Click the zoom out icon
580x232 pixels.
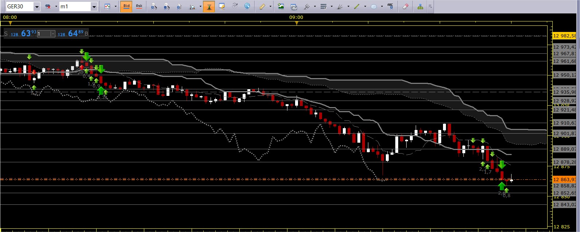(x=166, y=7)
